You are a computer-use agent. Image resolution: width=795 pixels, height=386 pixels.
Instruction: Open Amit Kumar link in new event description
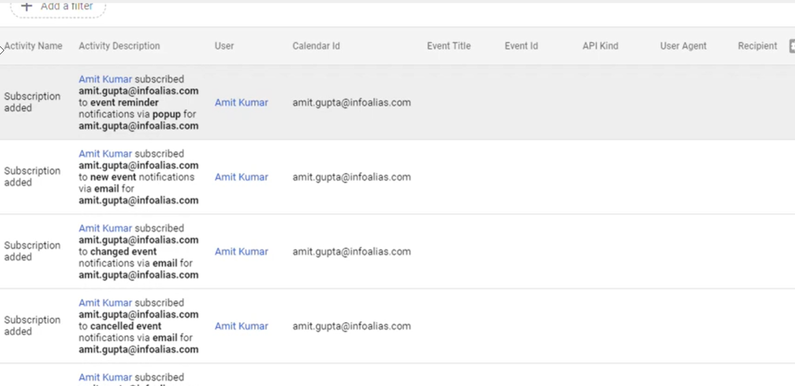(105, 153)
